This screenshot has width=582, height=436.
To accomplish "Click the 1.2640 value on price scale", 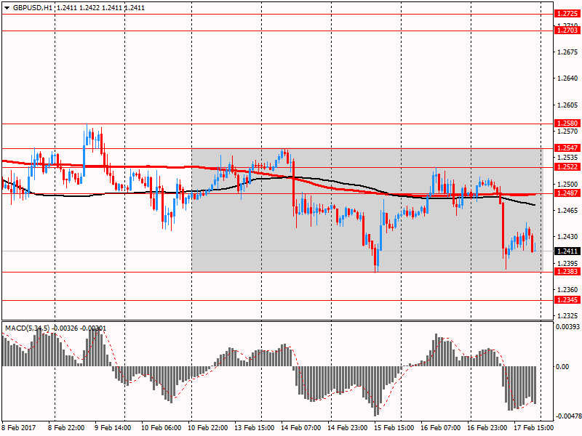I will (567, 78).
